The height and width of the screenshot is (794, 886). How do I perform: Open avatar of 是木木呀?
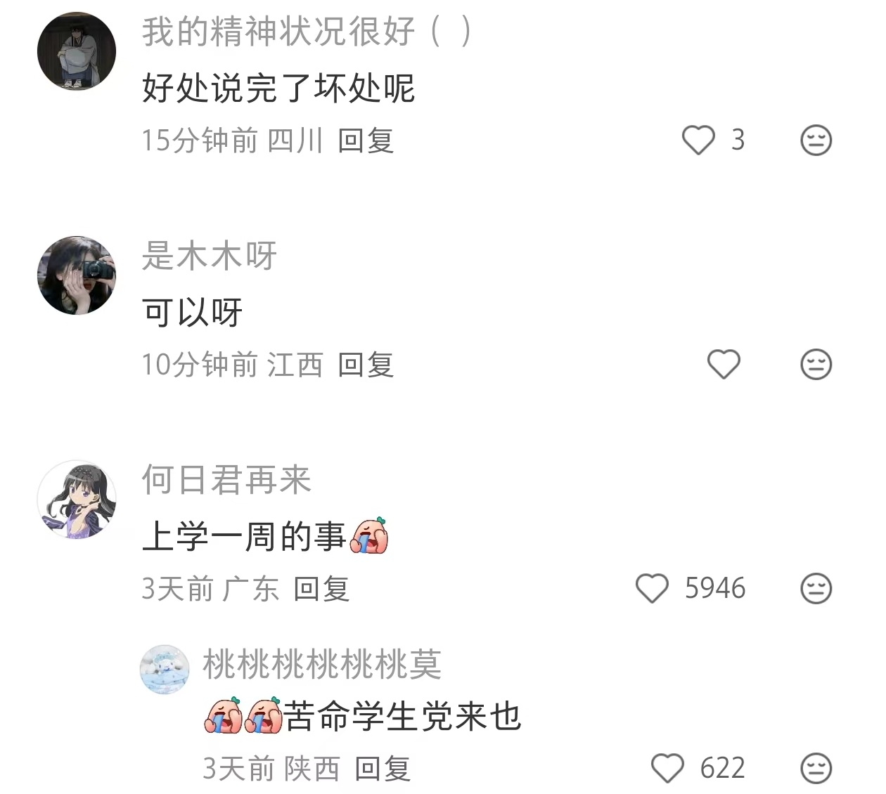77,275
